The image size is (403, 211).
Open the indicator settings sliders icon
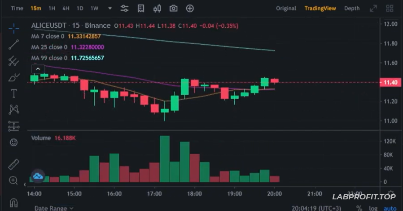coord(125,8)
